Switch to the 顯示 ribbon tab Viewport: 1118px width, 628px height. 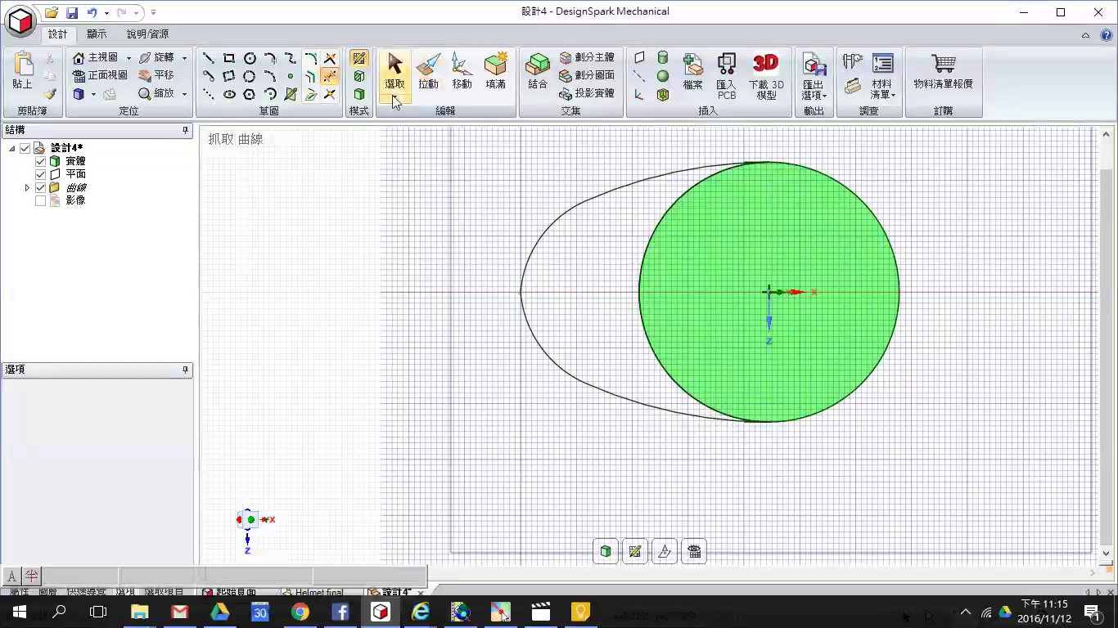tap(97, 34)
